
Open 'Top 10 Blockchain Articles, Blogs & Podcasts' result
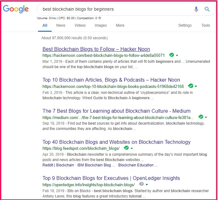pos(111,80)
